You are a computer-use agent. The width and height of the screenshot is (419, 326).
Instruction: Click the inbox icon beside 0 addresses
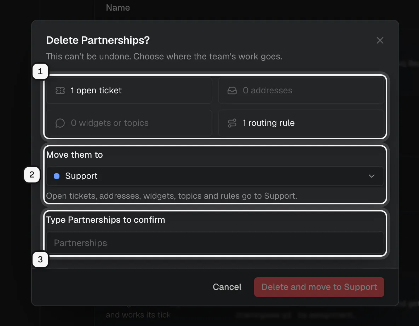coord(232,91)
